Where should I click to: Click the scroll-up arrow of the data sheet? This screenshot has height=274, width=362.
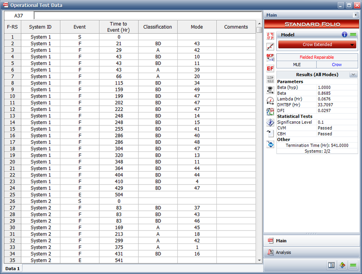259,24
